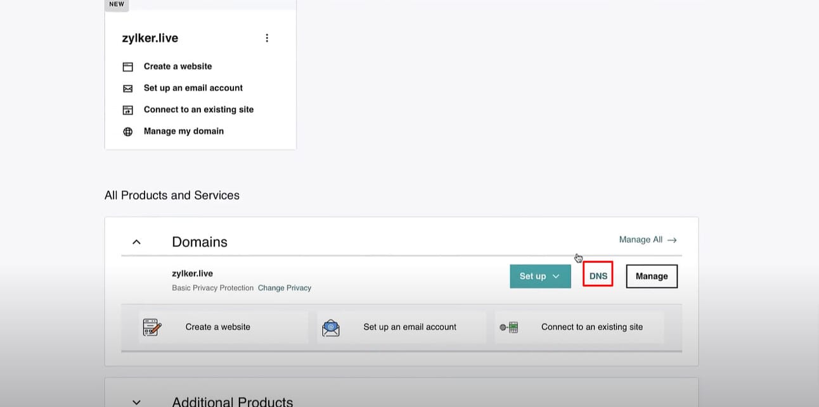Click the All Products and Services heading
819x407 pixels.
tap(172, 195)
